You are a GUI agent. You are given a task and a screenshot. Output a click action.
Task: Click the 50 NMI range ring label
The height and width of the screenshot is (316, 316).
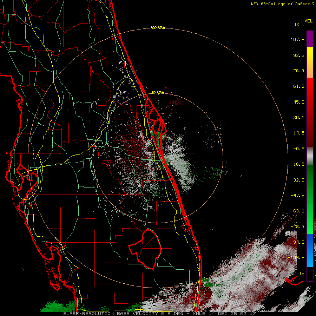(x=158, y=93)
